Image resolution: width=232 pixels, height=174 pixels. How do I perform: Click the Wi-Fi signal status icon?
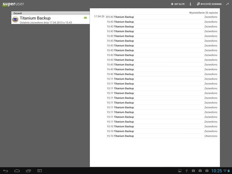click(x=225, y=171)
